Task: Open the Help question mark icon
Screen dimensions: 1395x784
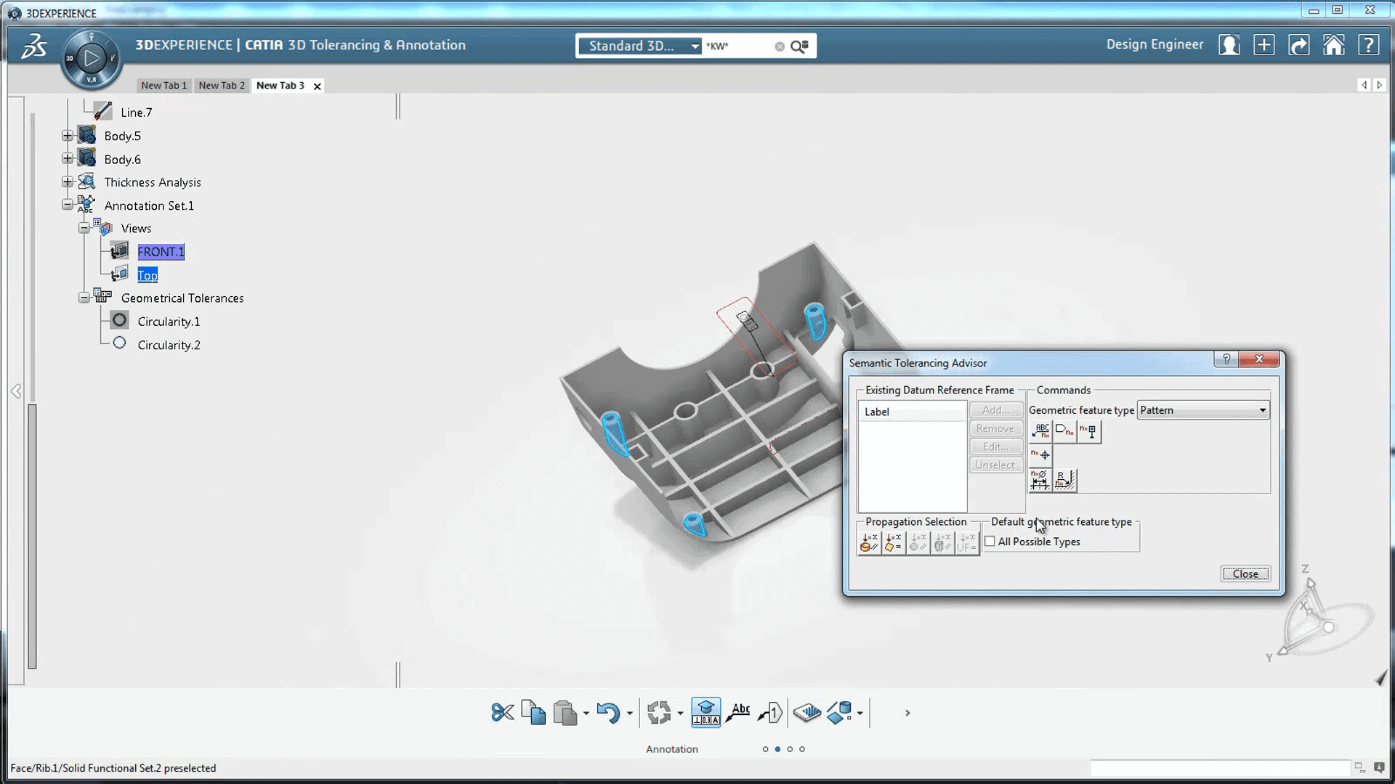Action: (1369, 45)
